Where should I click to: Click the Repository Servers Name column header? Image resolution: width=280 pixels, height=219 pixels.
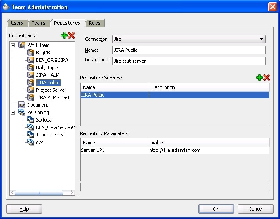[115, 87]
